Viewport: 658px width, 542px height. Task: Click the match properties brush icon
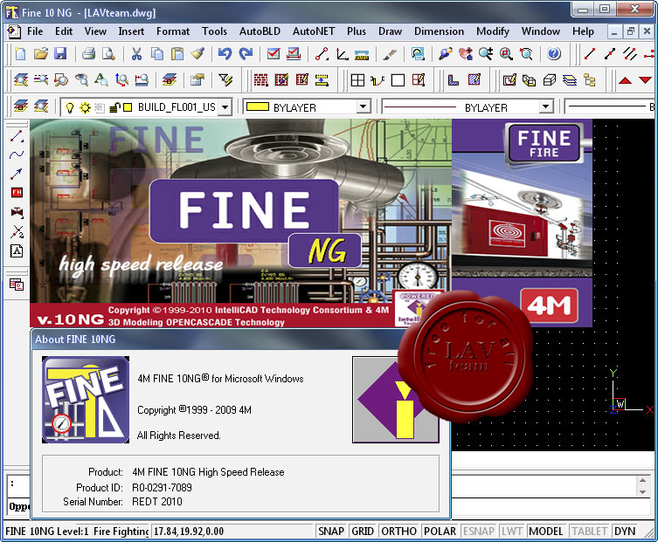[197, 53]
